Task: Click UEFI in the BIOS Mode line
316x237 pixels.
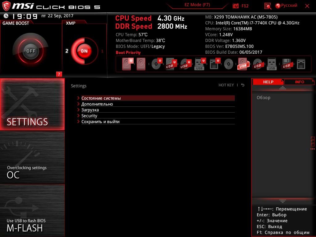Action: tap(145, 46)
